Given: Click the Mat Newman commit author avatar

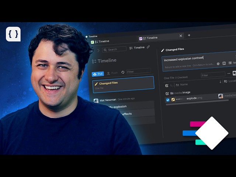Looking at the screenshot, I should (x=96, y=101).
